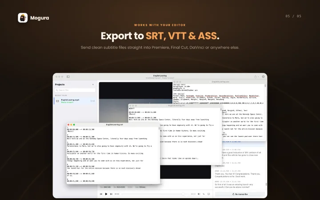Skip to previous track button
This screenshot has height=200, width=320.
(101, 194)
